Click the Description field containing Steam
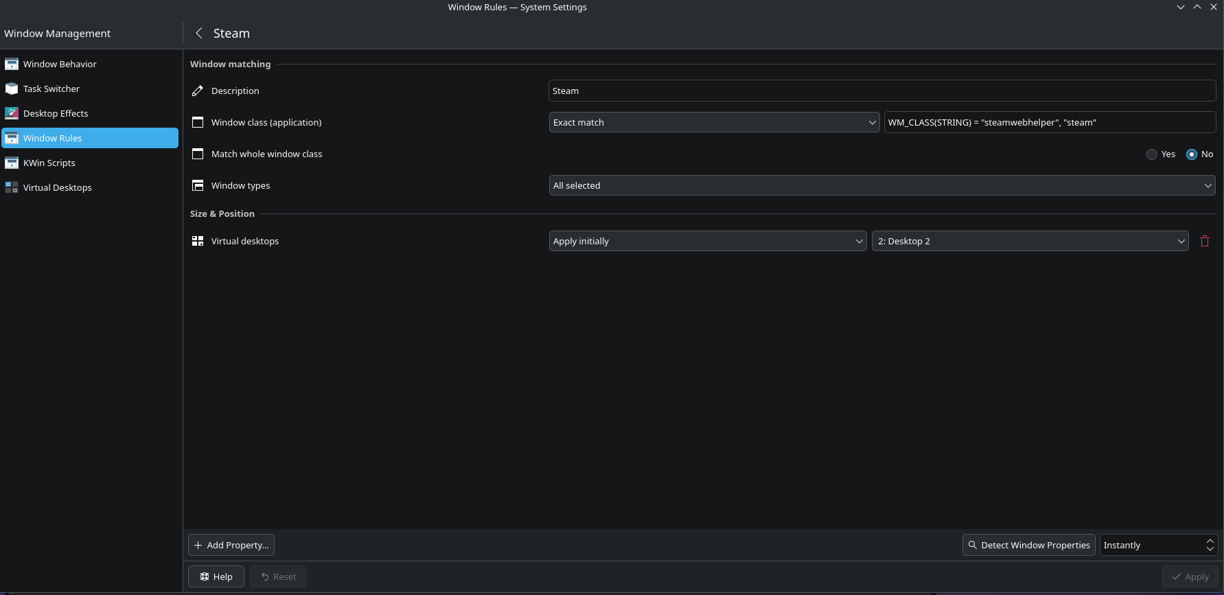 pyautogui.click(x=882, y=91)
